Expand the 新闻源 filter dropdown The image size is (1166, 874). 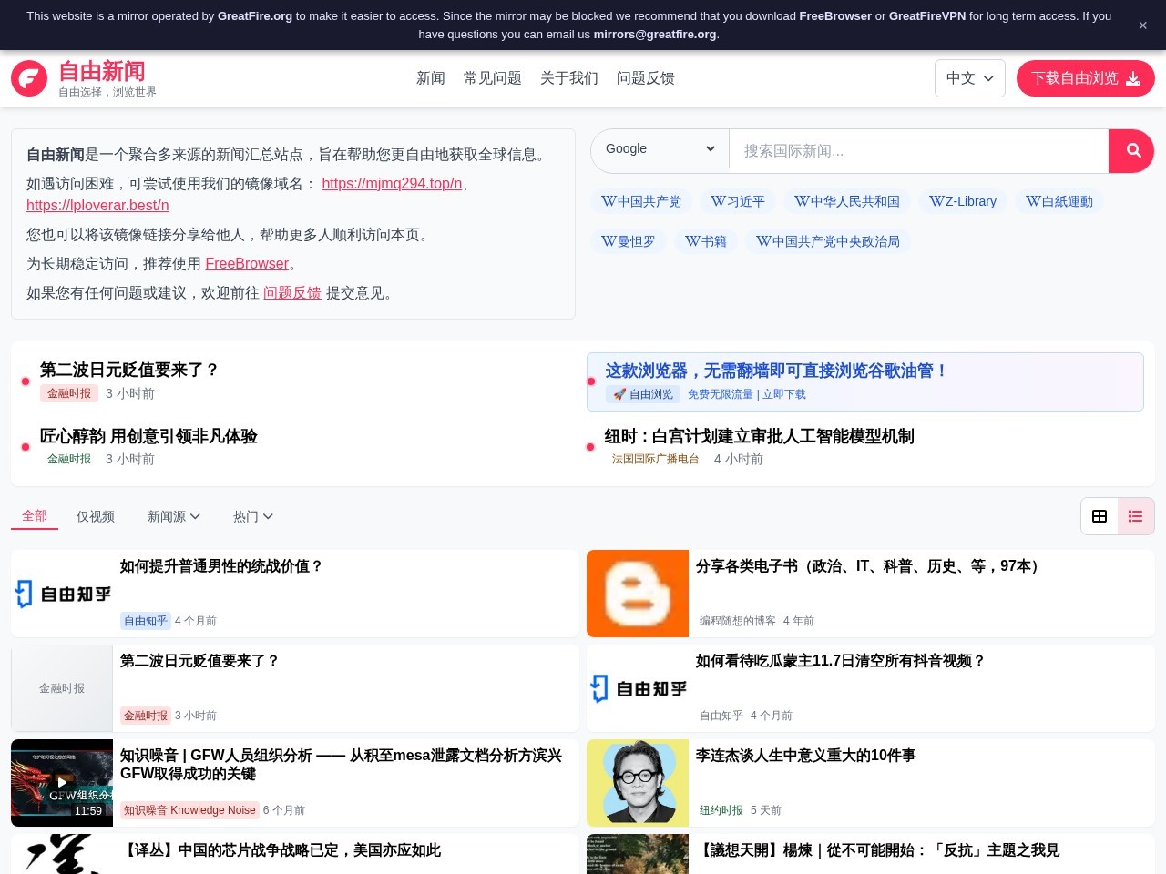(x=174, y=516)
